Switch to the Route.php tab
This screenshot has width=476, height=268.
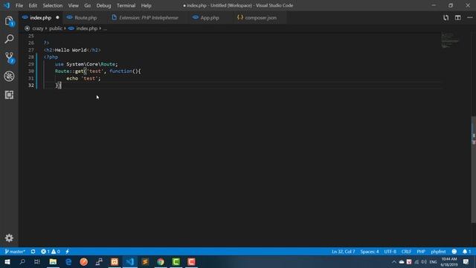[86, 18]
